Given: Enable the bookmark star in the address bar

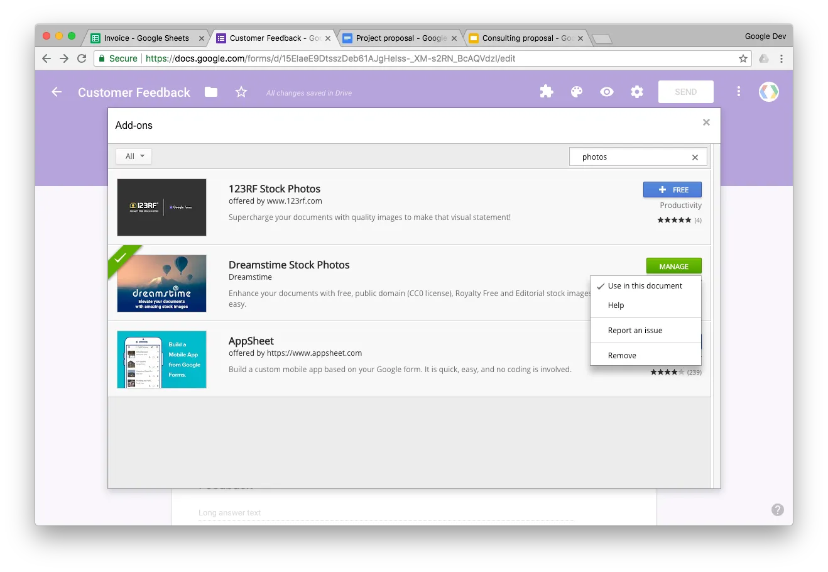Looking at the screenshot, I should [743, 58].
